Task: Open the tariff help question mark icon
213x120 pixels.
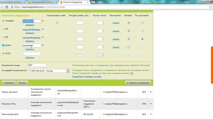Action: point(132,73)
